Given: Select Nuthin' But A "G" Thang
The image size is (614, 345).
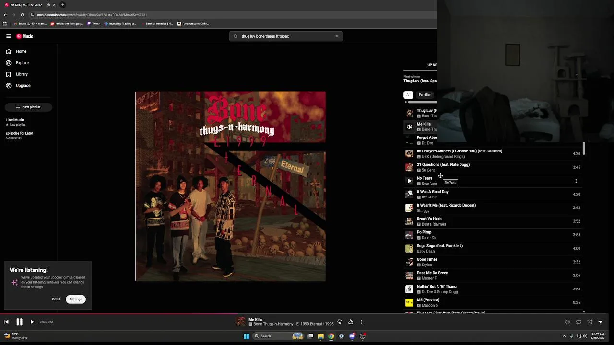Looking at the screenshot, I should [494, 289].
